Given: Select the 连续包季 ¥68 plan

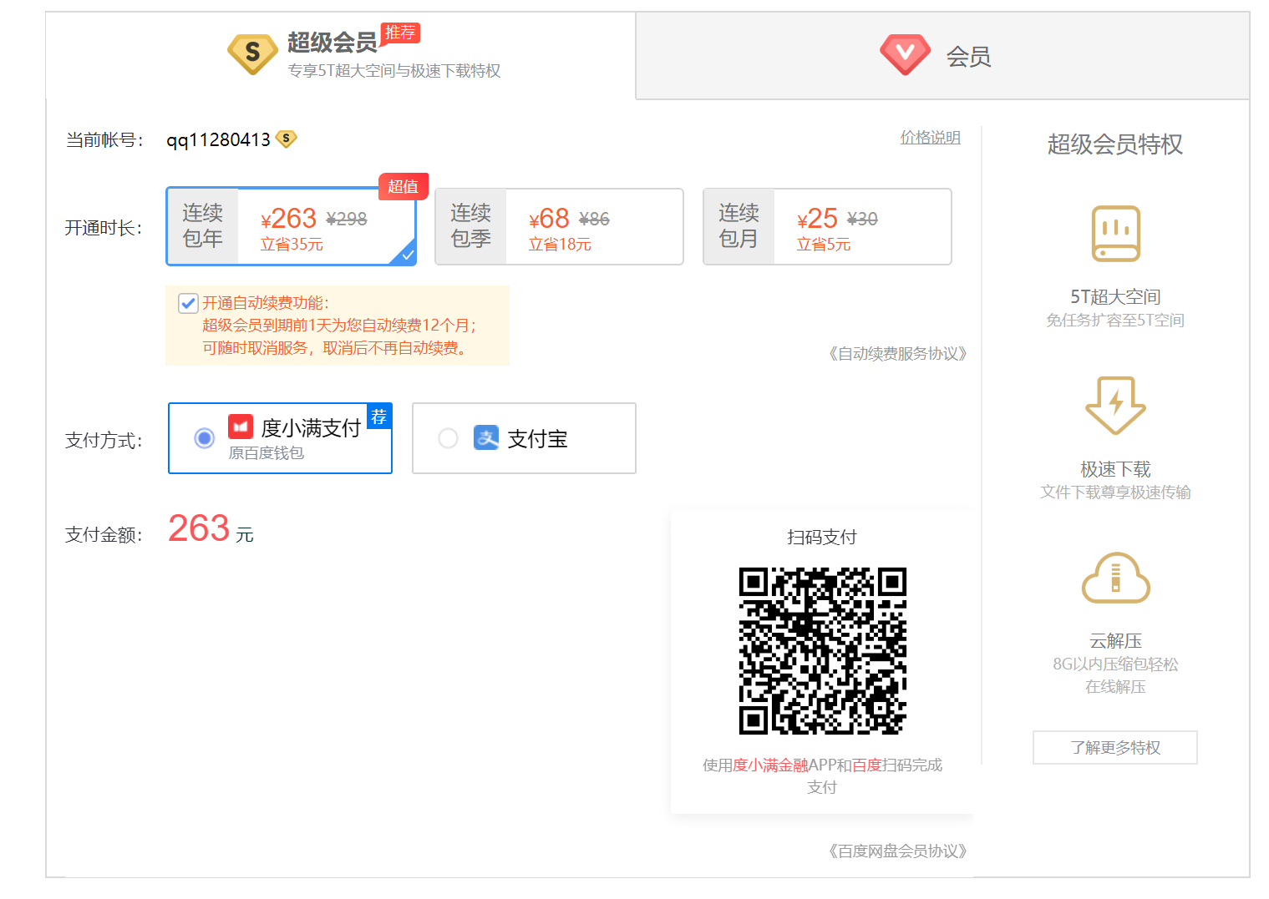Looking at the screenshot, I should click(x=559, y=226).
